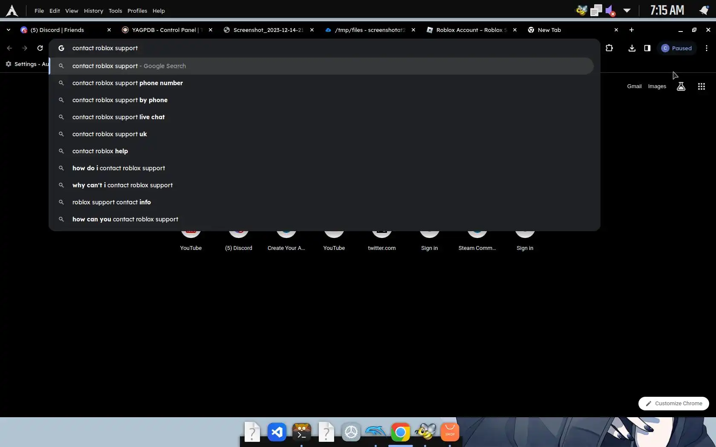Image resolution: width=716 pixels, height=447 pixels.
Task: Launch Visual Studio Code from dock
Action: (277, 433)
